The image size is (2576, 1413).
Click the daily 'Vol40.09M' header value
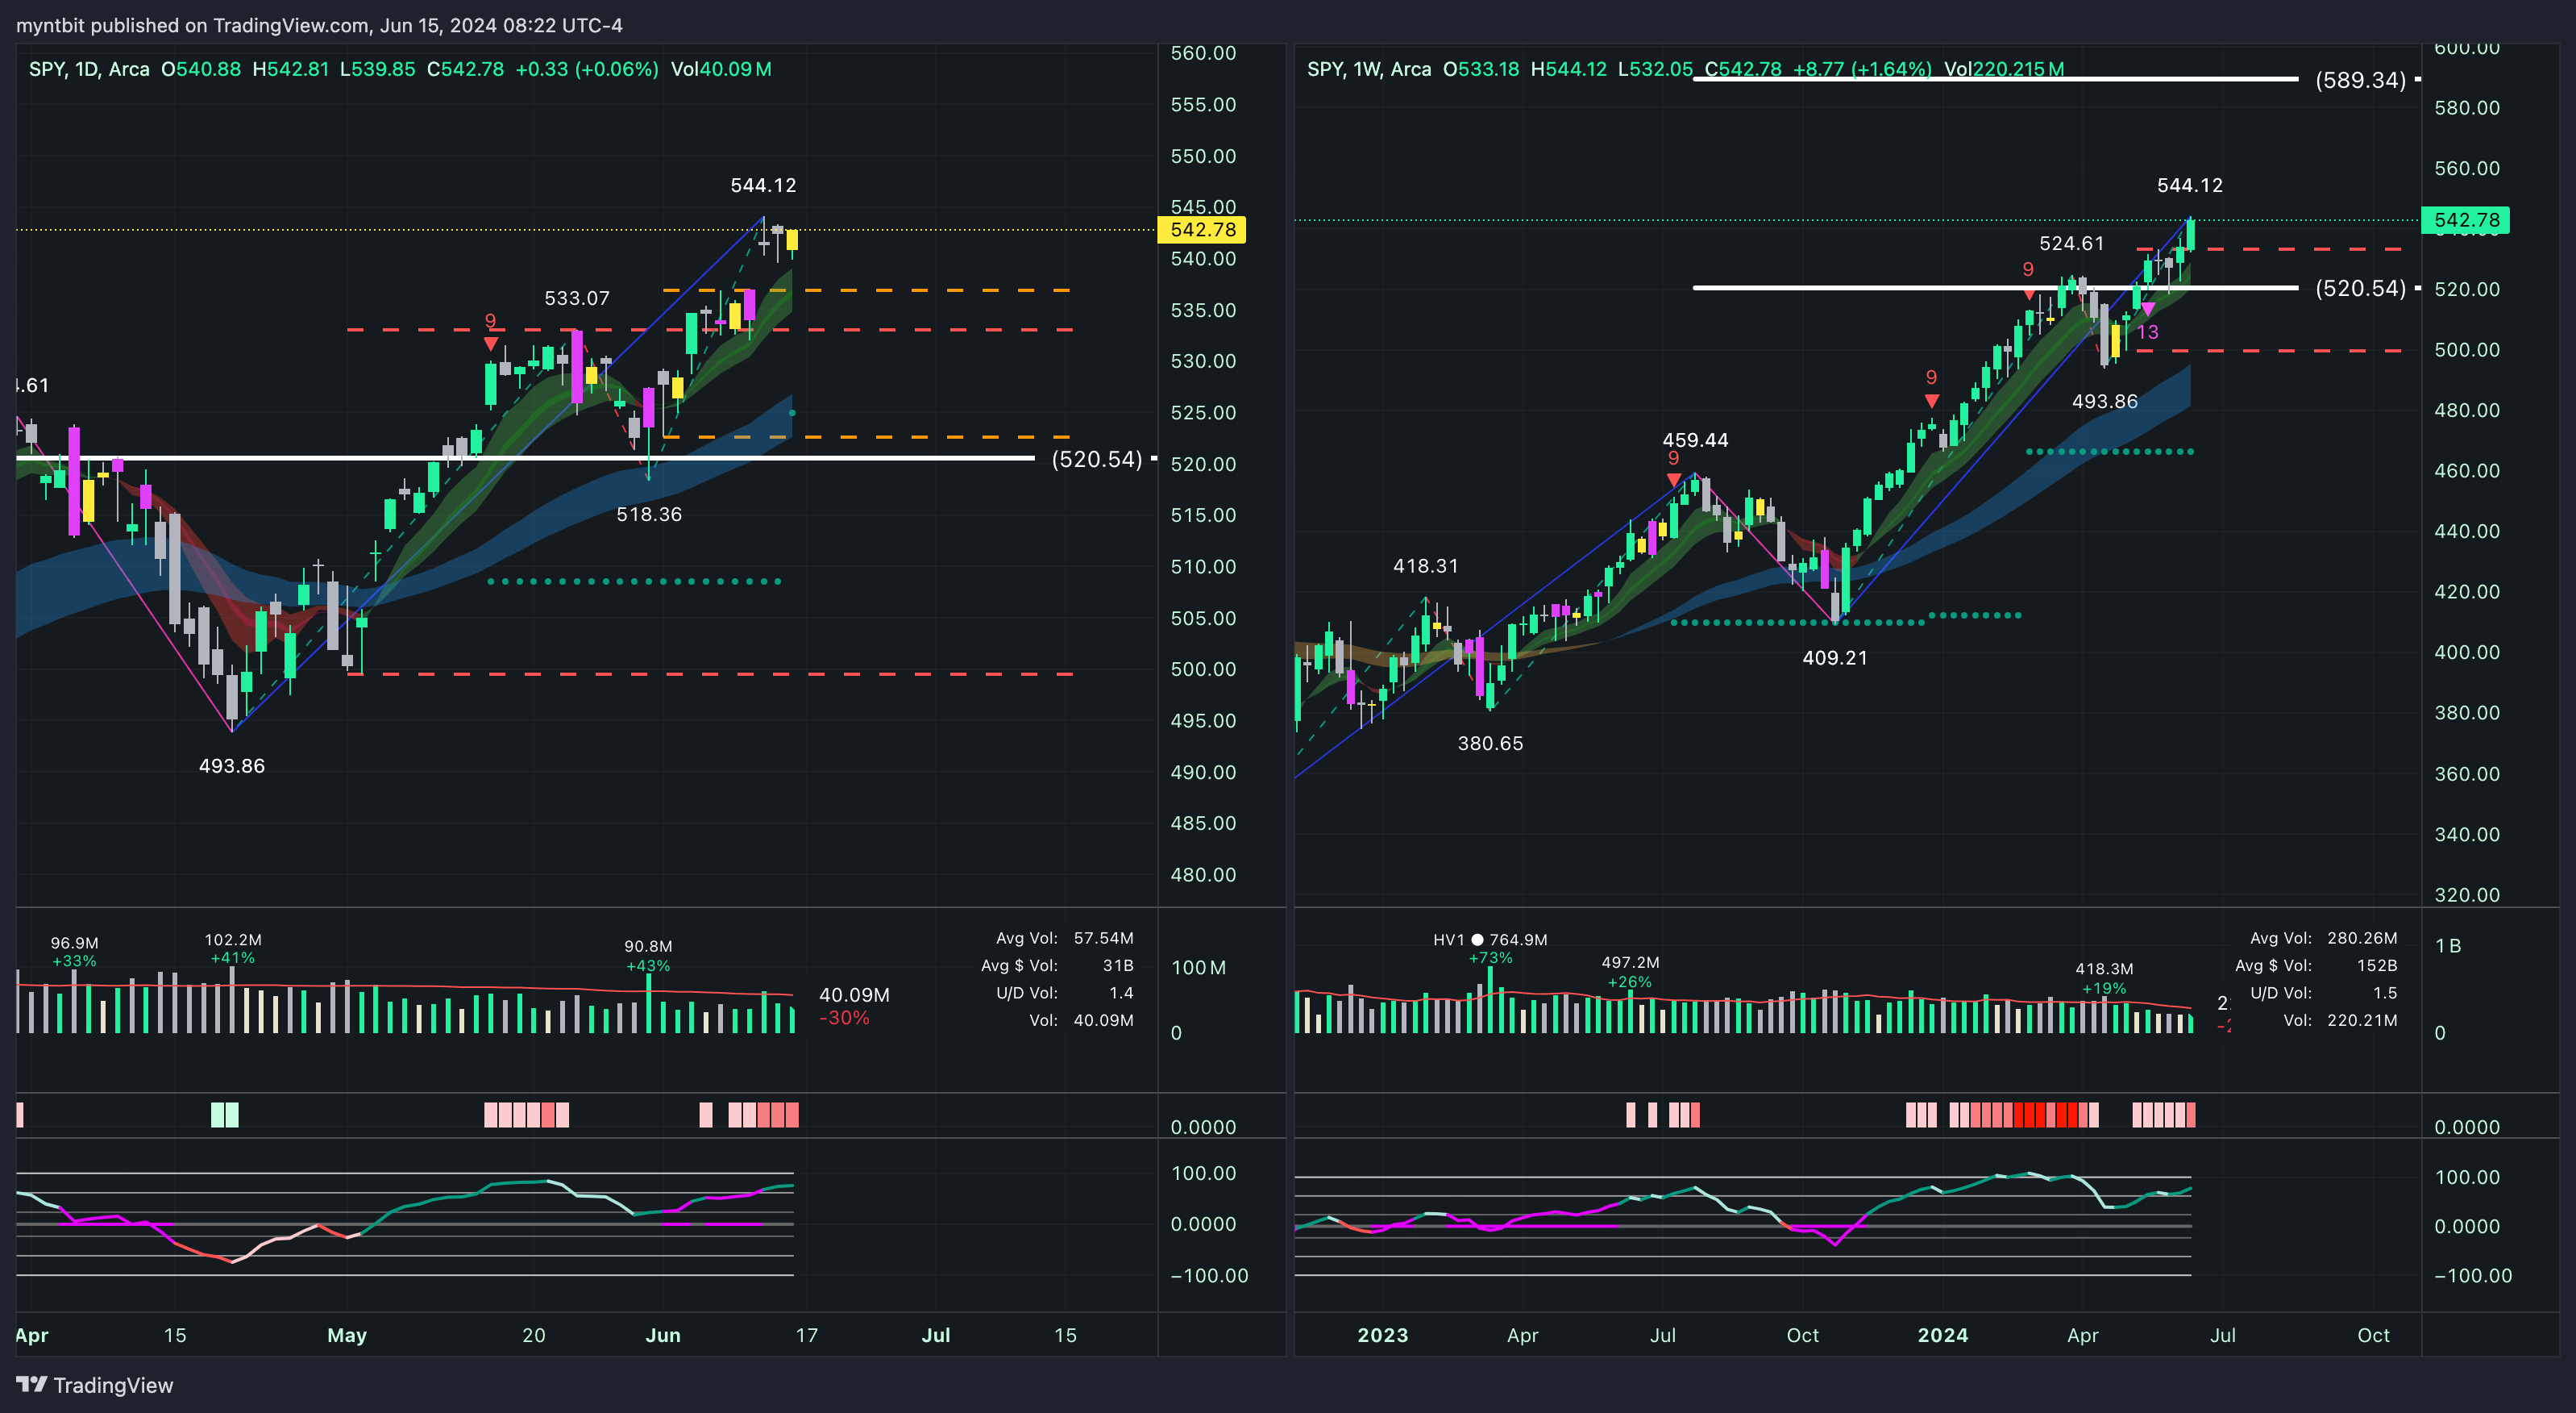721,69
